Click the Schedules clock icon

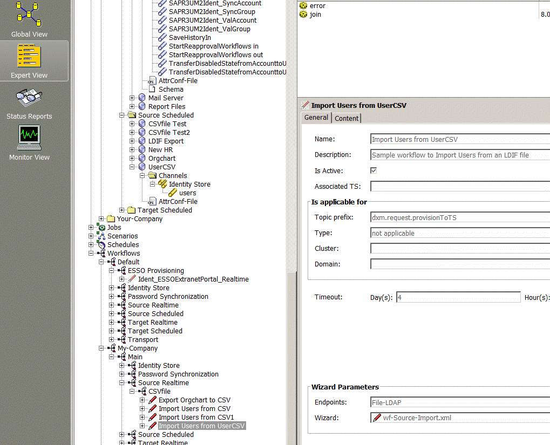[x=101, y=244]
